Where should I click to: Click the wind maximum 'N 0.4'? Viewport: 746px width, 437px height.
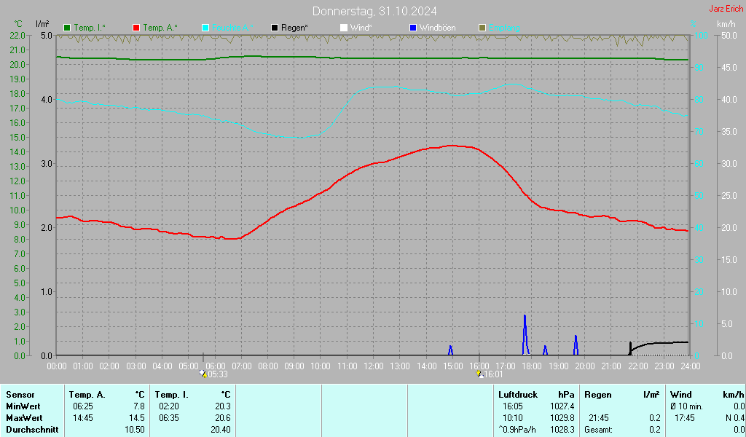pyautogui.click(x=735, y=418)
